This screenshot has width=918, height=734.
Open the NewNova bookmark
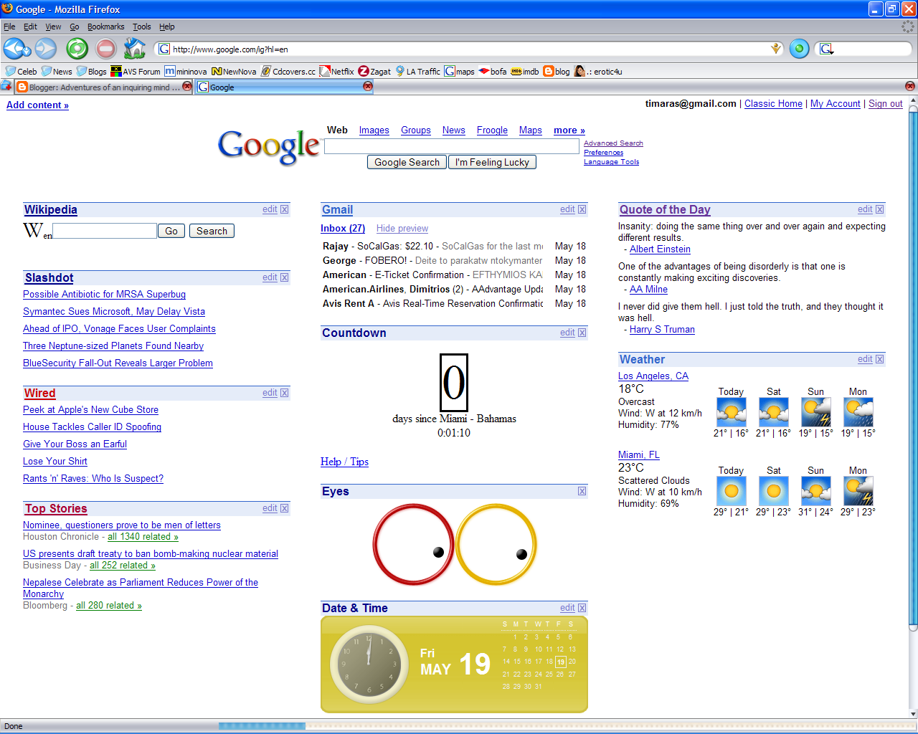(x=234, y=71)
